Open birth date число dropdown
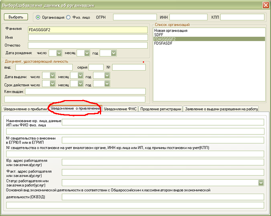271x216 pixels. [59, 53]
